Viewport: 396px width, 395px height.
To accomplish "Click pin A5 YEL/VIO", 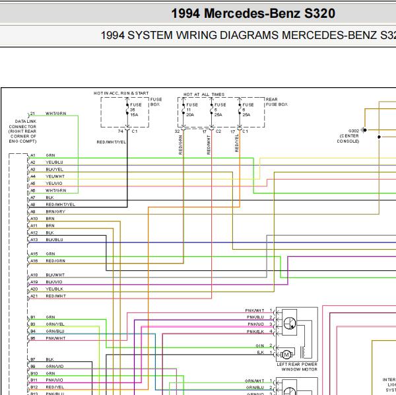I will tap(46, 184).
